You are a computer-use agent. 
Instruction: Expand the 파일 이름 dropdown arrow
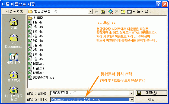pos(132,93)
